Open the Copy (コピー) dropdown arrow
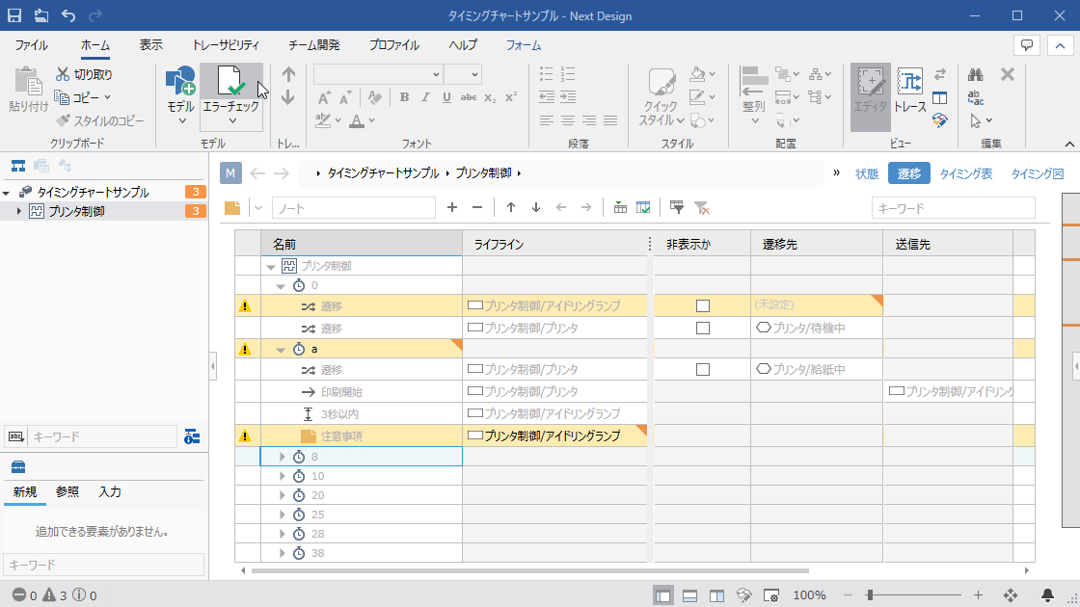Image resolution: width=1080 pixels, height=607 pixels. tap(107, 97)
